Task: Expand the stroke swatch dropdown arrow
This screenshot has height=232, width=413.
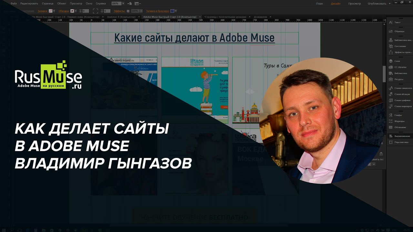Action: point(76,11)
